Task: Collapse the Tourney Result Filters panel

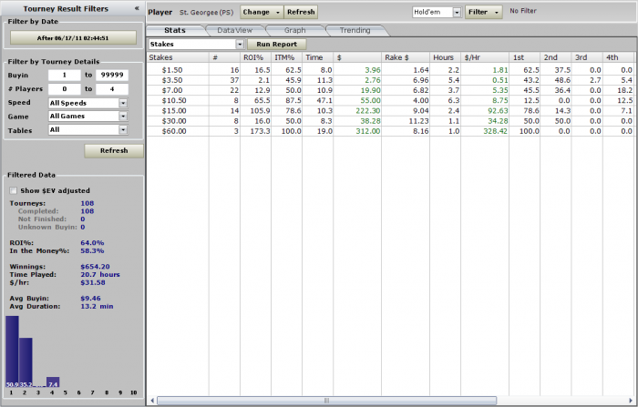Action: tap(137, 8)
